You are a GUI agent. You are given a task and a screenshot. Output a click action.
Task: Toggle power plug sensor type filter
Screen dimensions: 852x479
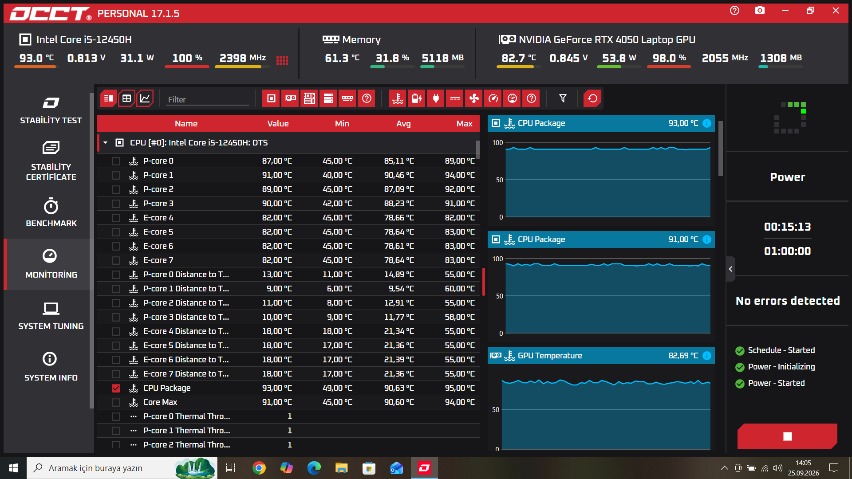[x=436, y=98]
